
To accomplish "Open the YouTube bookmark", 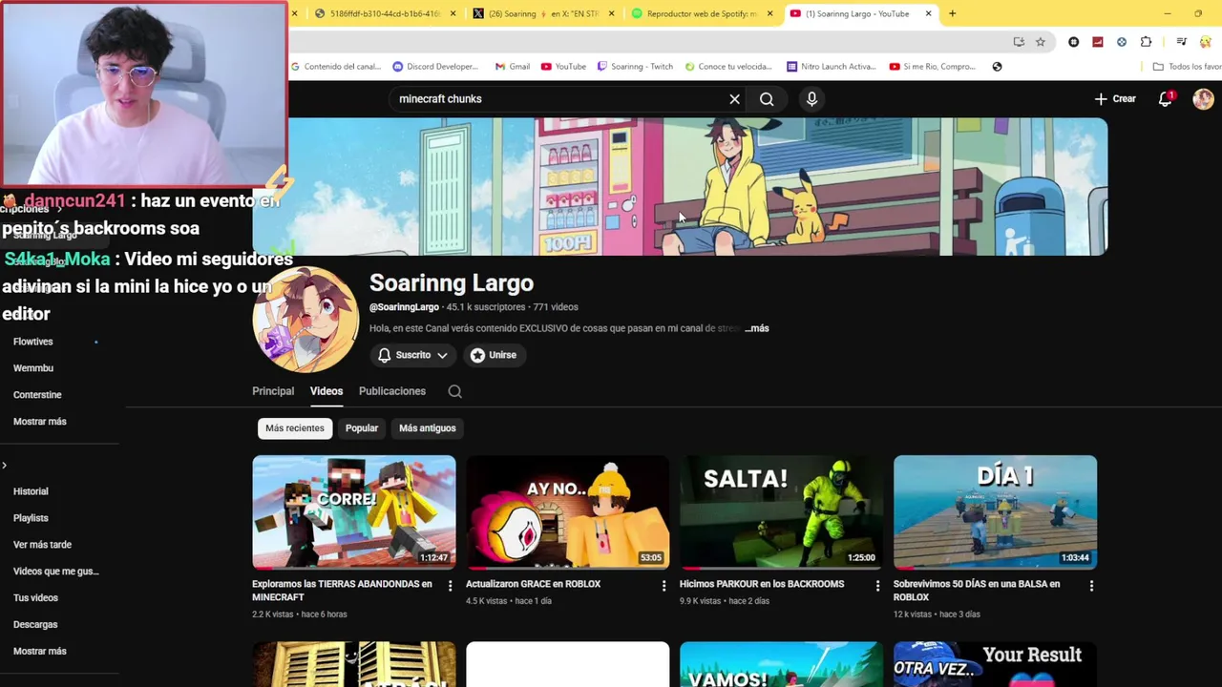I will 563,67.
